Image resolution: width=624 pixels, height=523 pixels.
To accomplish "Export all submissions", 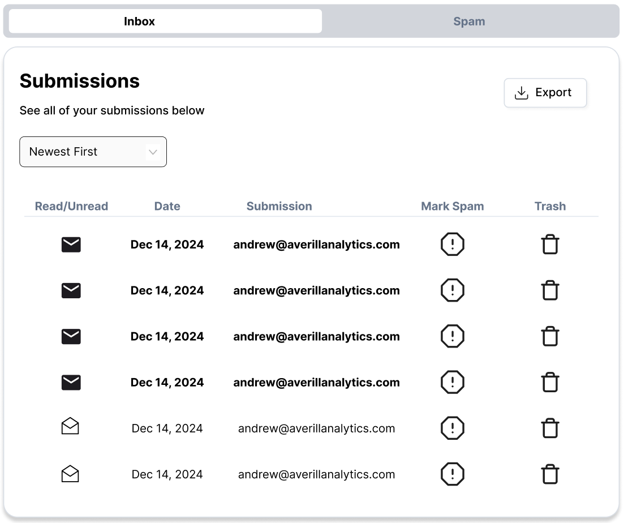I will 545,93.
